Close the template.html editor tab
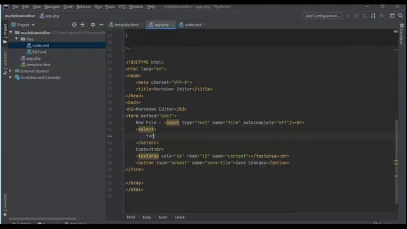Screen dimensions: 407x229 [142, 25]
